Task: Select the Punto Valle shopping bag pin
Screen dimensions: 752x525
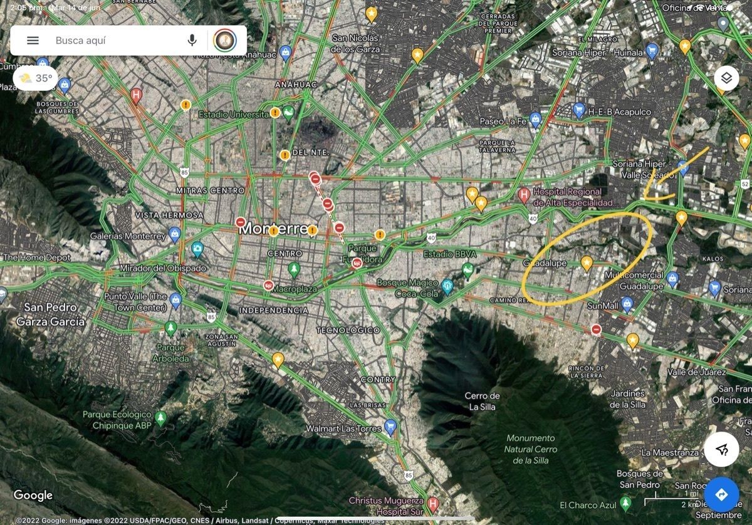Action: click(175, 299)
